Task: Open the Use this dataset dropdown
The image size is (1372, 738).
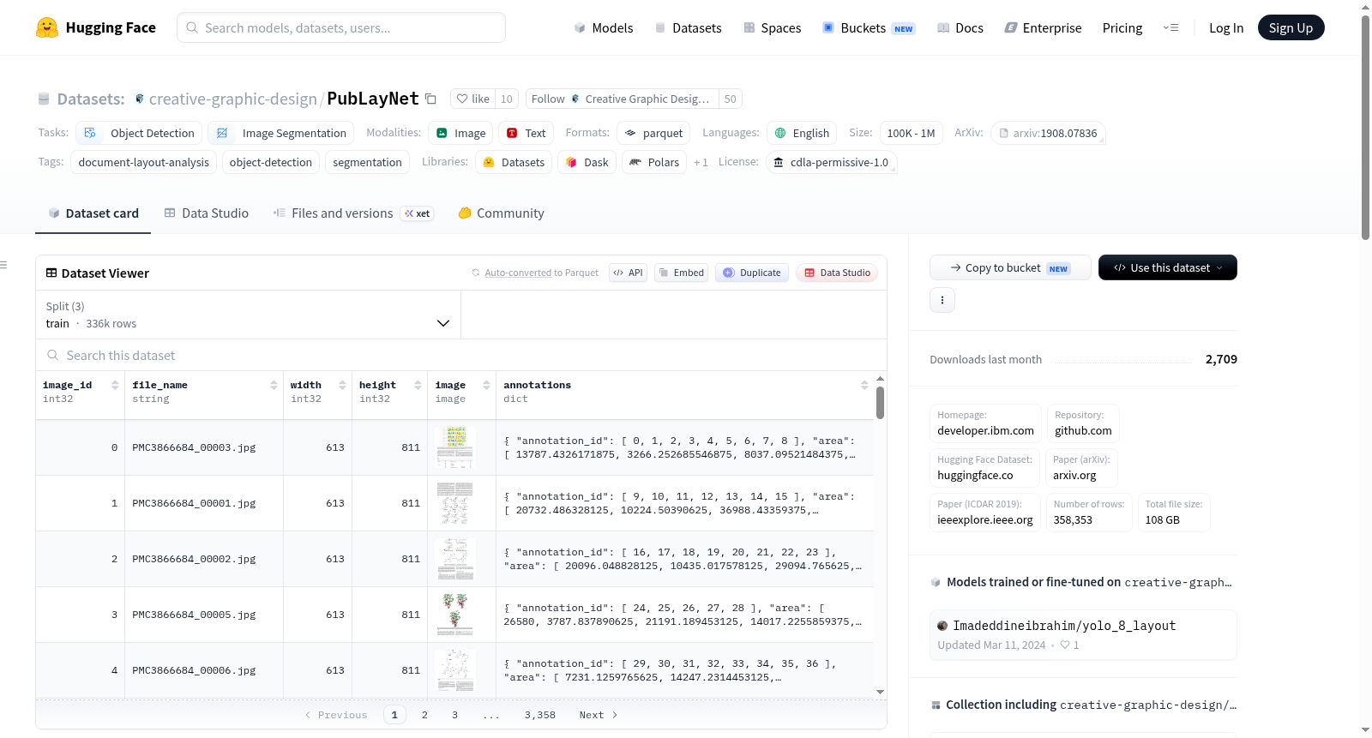Action: [1167, 267]
